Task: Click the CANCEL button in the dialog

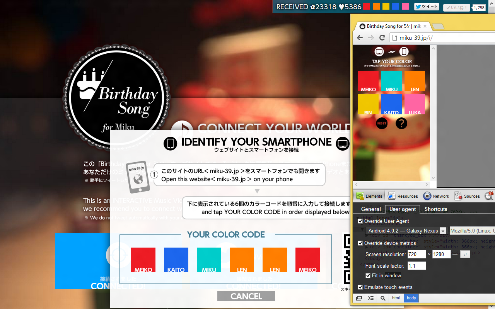Action: point(246,296)
